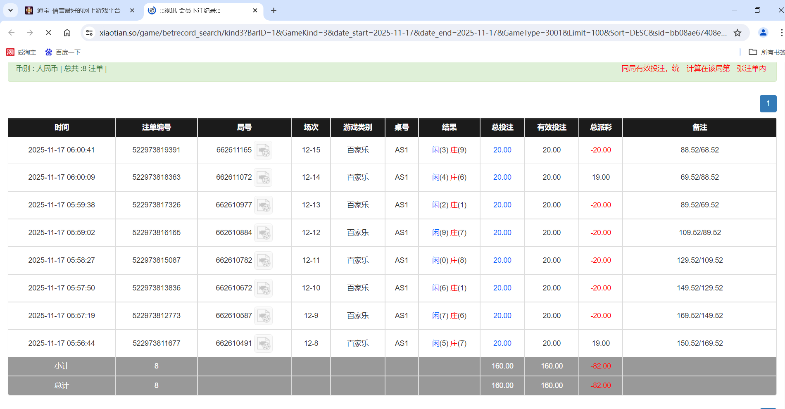View replay for round 662610672

263,288
